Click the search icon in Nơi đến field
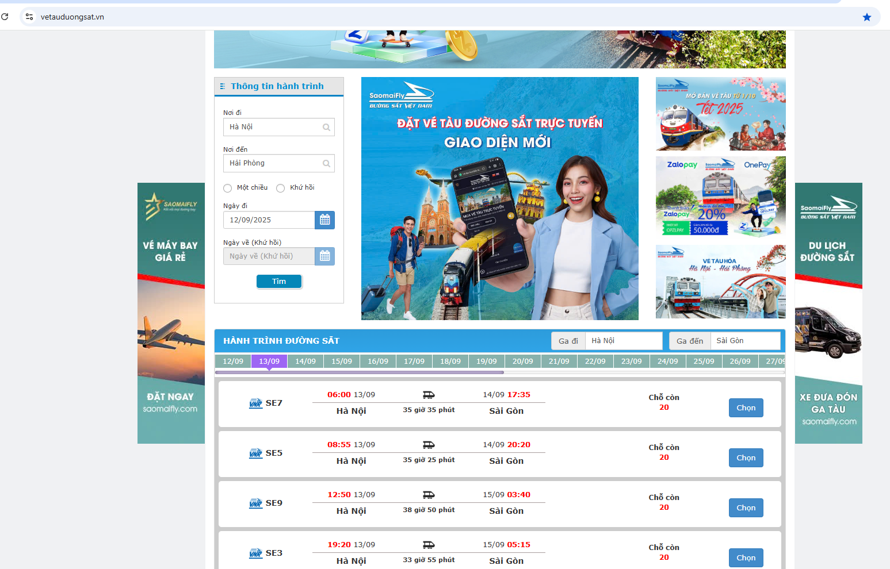Viewport: 890px width, 569px height. click(326, 164)
